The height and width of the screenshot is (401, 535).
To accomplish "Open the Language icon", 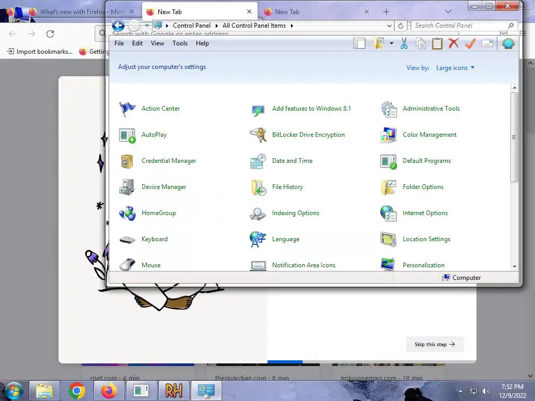I will pos(258,239).
